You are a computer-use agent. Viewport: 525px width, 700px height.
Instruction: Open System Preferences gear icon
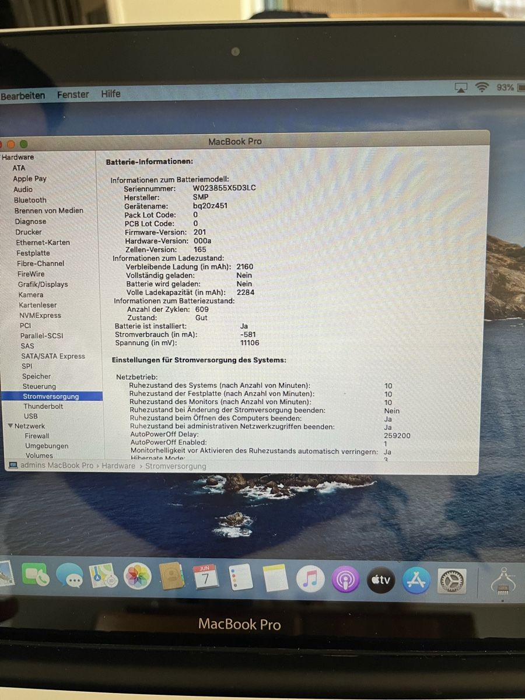pyautogui.click(x=452, y=582)
